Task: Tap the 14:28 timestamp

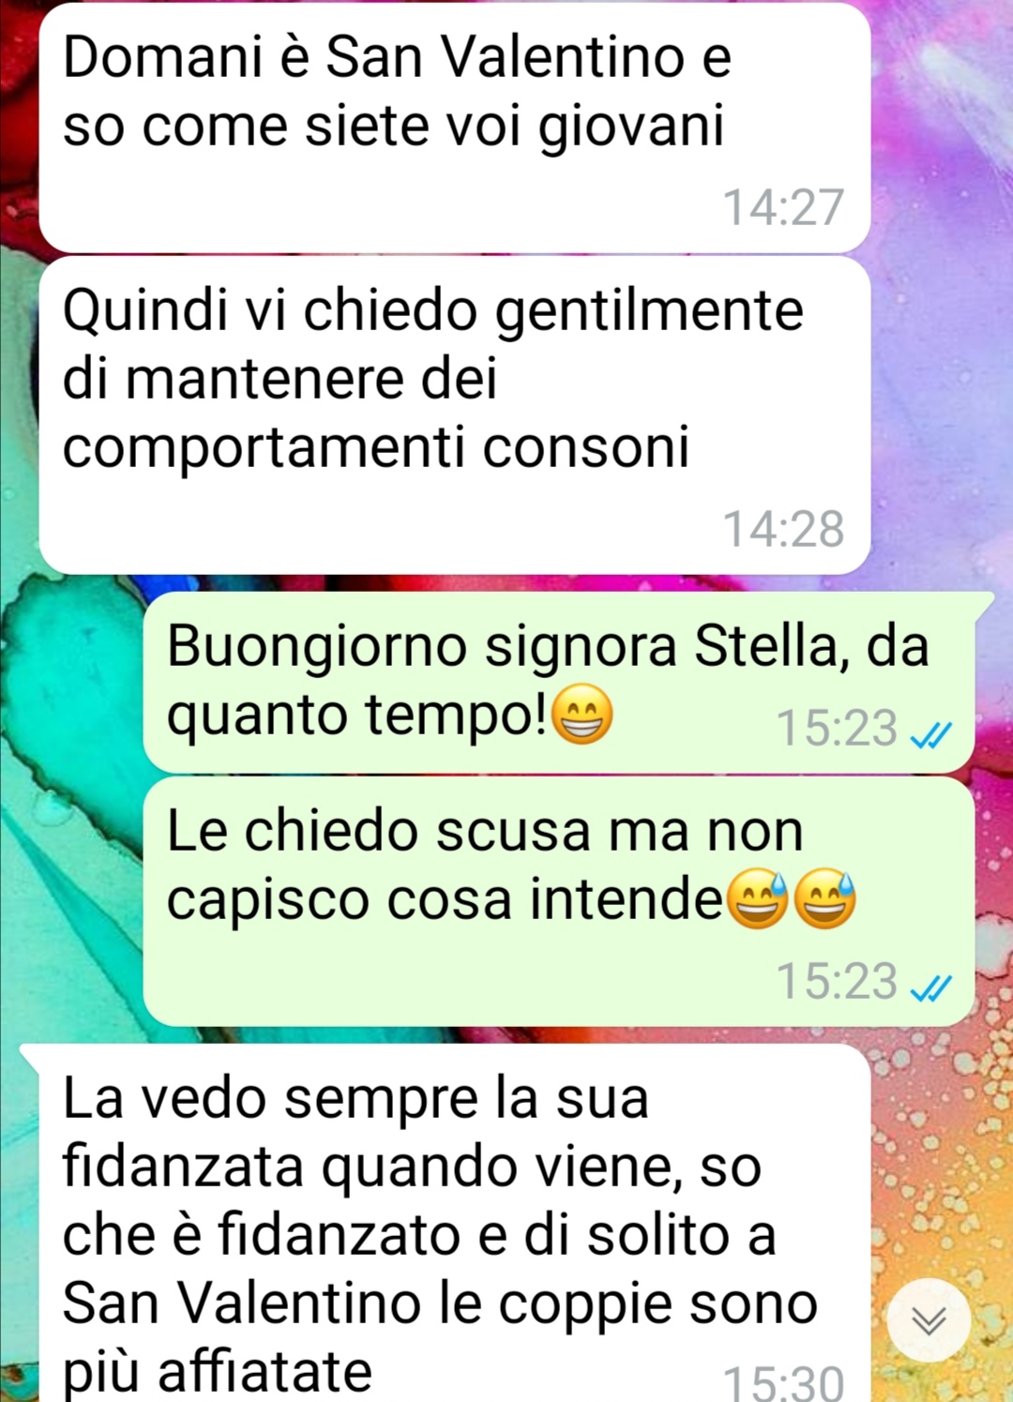Action: click(x=783, y=529)
